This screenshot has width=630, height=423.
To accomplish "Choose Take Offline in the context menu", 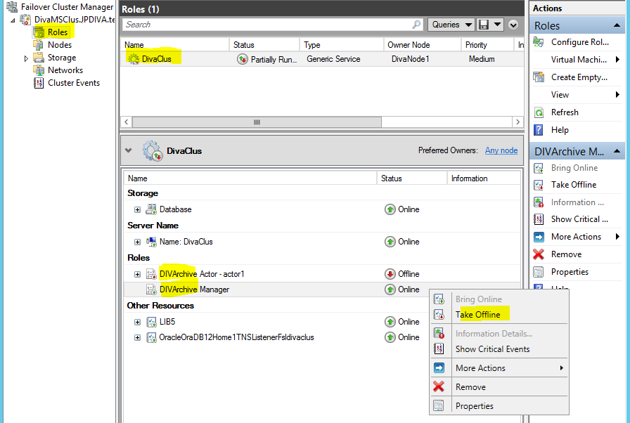I will [x=499, y=315].
